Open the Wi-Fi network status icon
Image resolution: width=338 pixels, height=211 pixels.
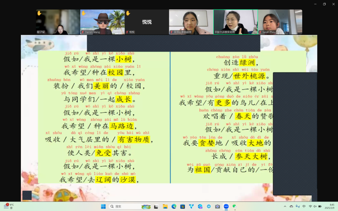point(310,206)
